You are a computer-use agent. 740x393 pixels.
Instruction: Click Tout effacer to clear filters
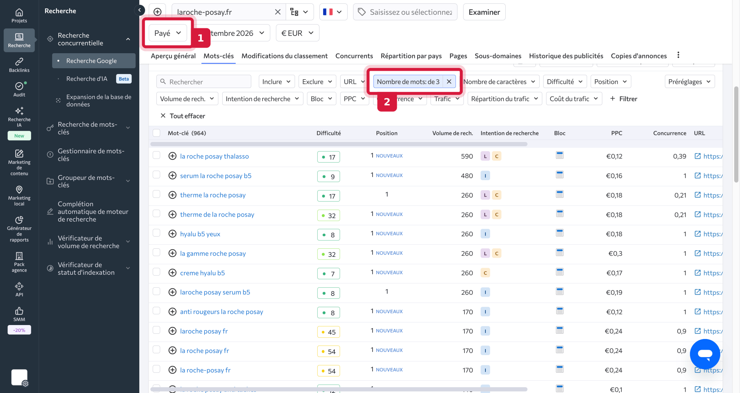[183, 116]
